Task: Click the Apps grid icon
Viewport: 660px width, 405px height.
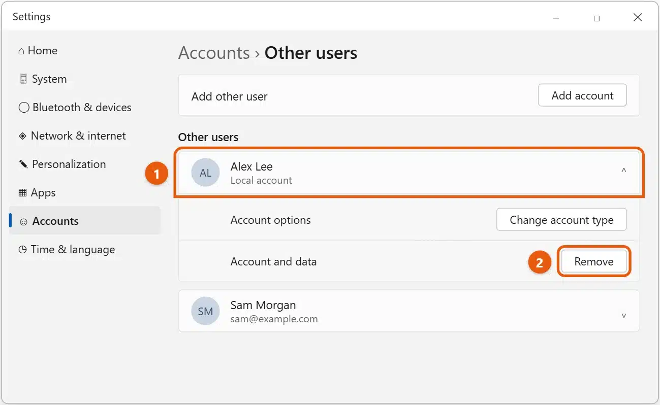Action: pyautogui.click(x=22, y=193)
